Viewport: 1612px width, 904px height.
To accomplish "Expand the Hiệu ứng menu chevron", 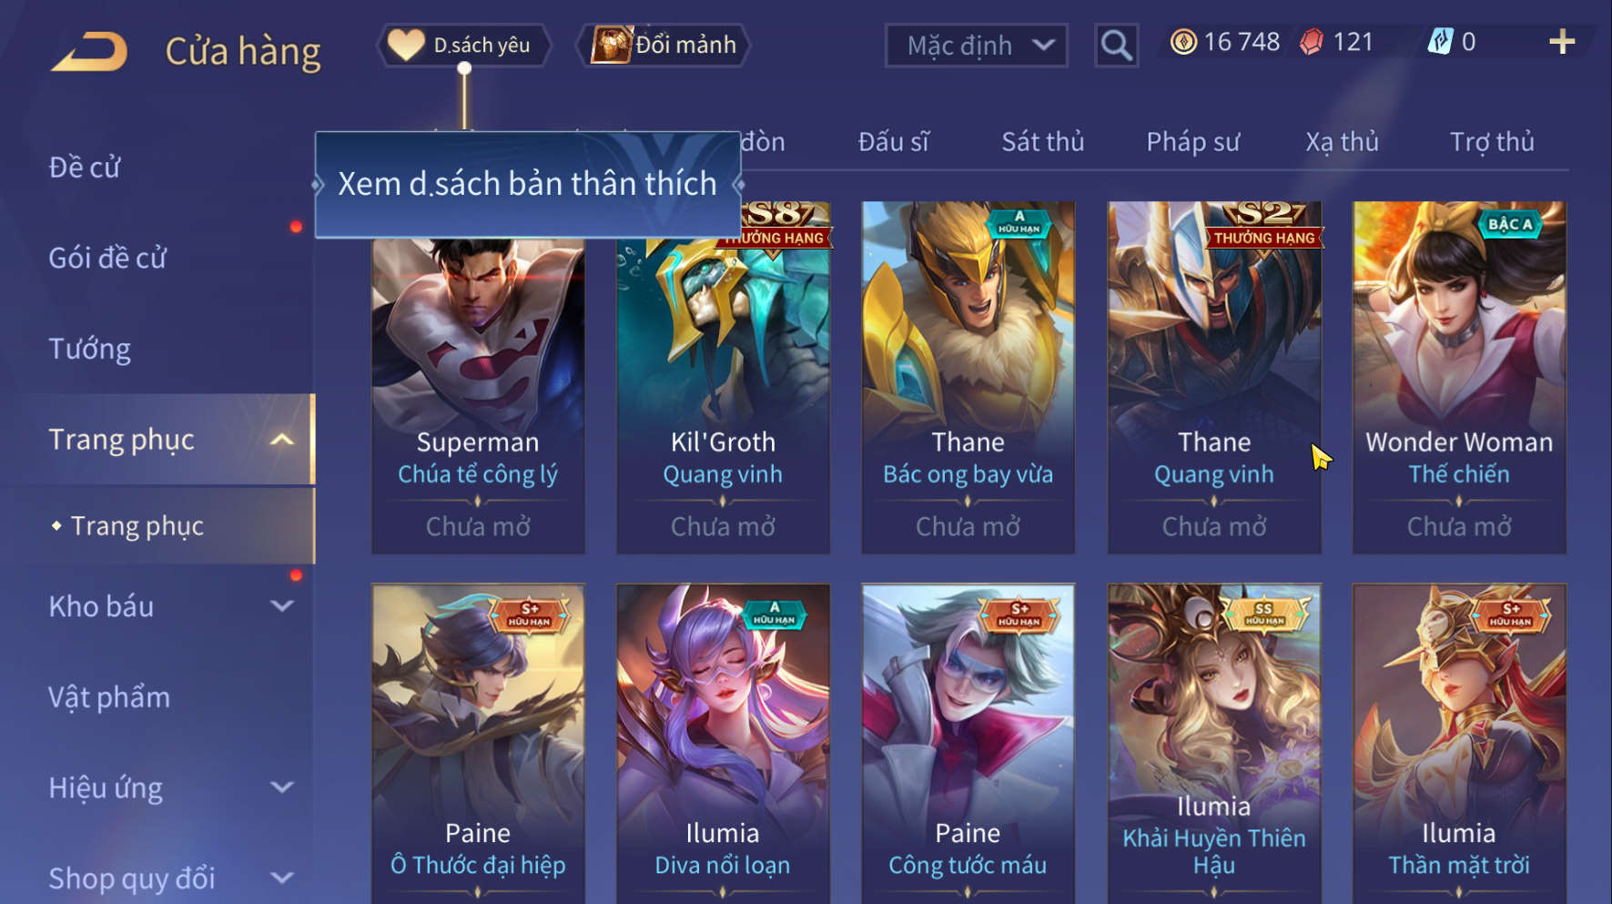I will (x=282, y=787).
